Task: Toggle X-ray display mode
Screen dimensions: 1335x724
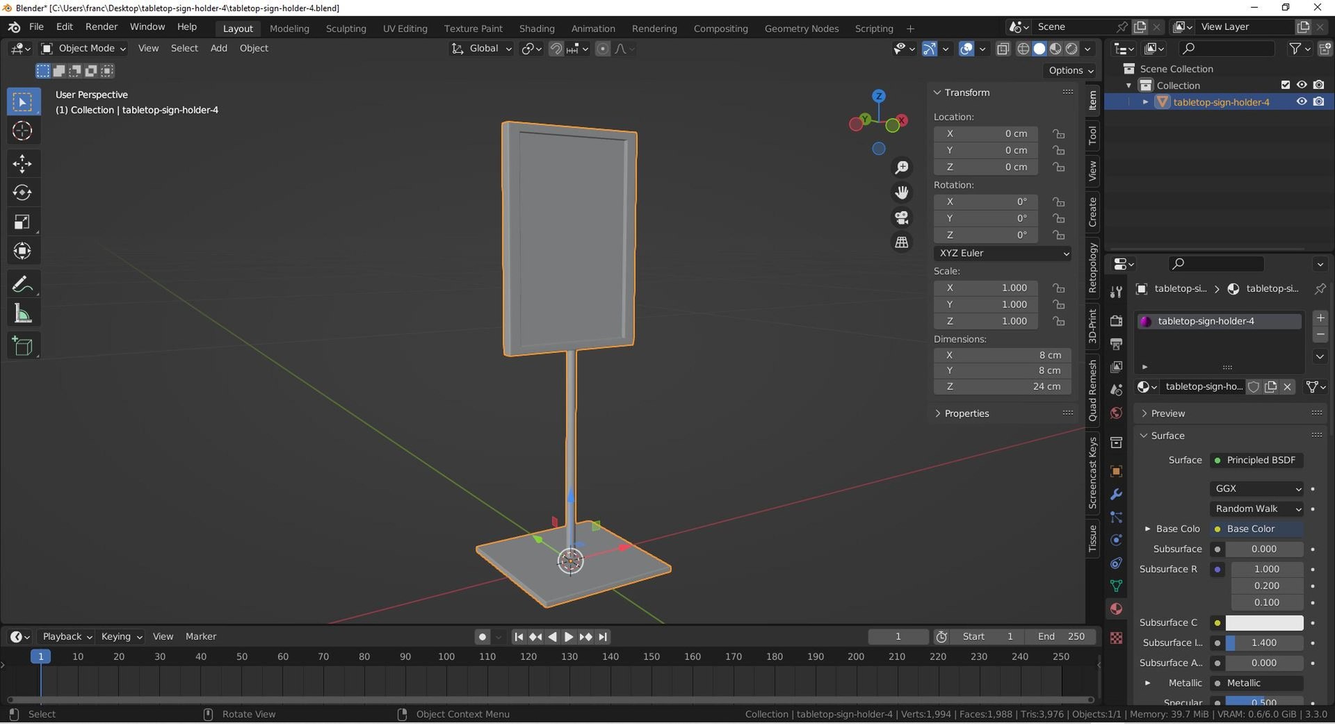Action: point(1003,49)
